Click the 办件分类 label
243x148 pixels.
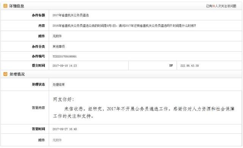pos(38,46)
